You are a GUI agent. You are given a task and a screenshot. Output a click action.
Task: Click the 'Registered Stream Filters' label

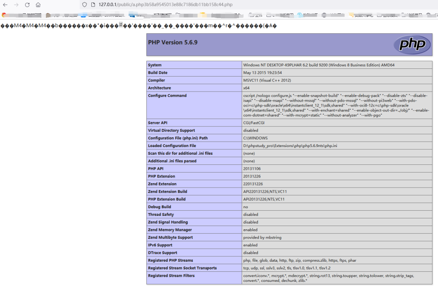point(171,276)
